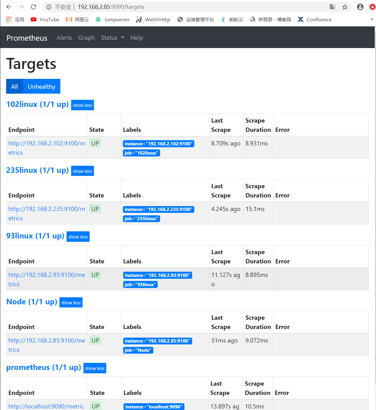Click the 8.931ms scrape duration value
The image size is (376, 410).
[257, 143]
